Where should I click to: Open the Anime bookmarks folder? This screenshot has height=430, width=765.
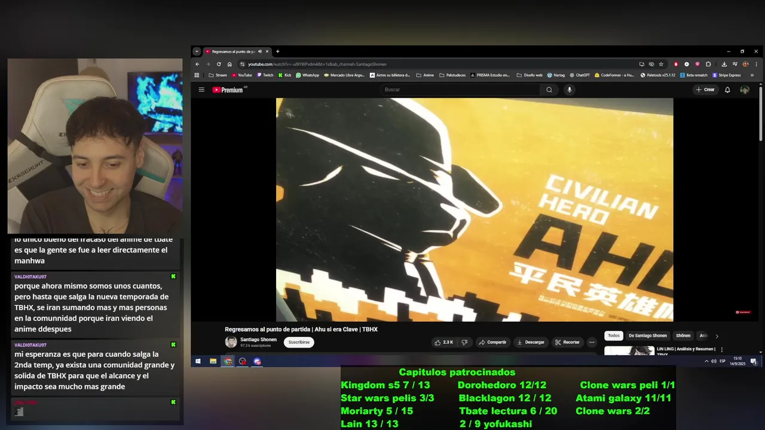[x=424, y=75]
